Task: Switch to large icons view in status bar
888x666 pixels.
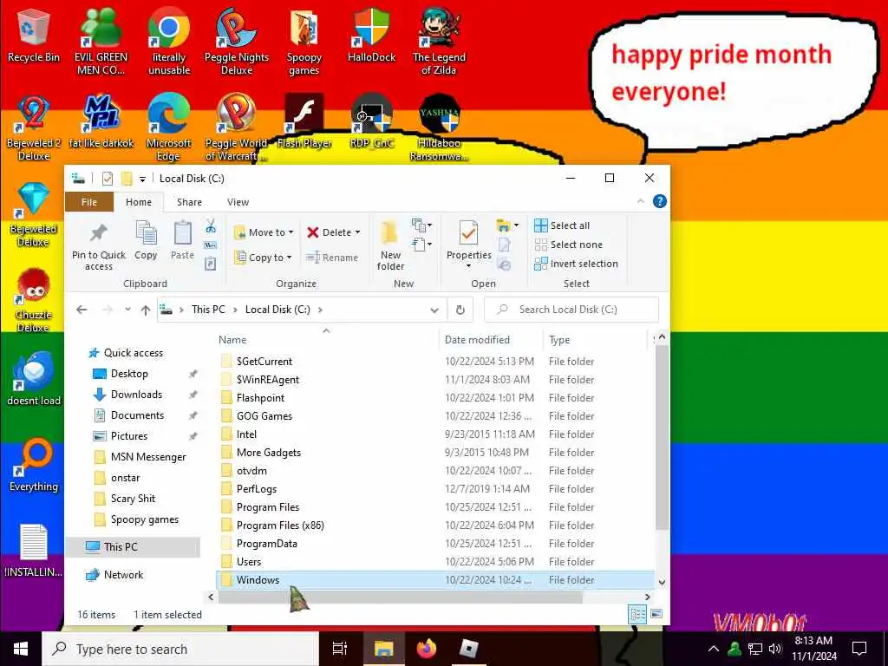Action: pyautogui.click(x=656, y=614)
